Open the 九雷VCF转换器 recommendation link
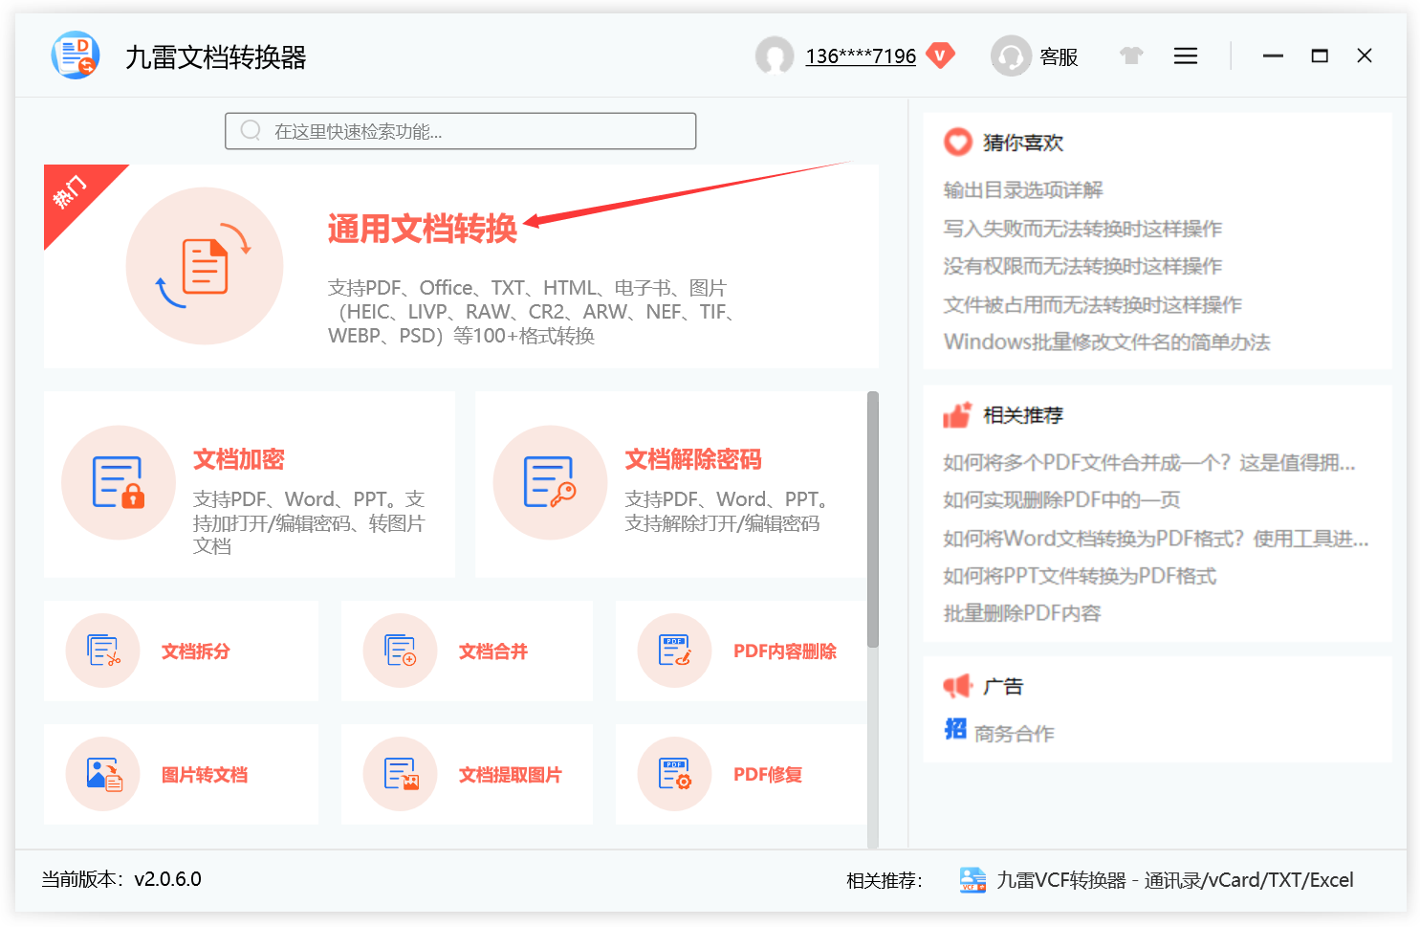The width and height of the screenshot is (1420, 927). (x=1173, y=880)
